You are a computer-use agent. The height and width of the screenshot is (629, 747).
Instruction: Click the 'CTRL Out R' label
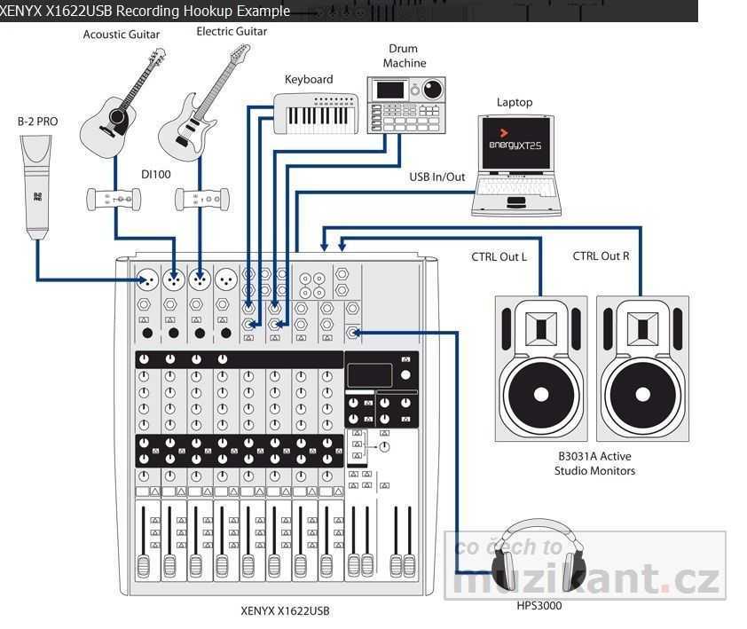point(601,256)
